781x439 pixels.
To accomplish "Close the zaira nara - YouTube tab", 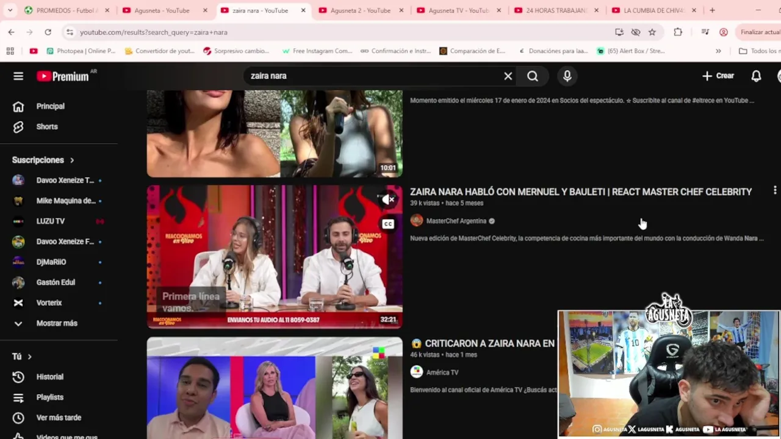I will pos(303,10).
